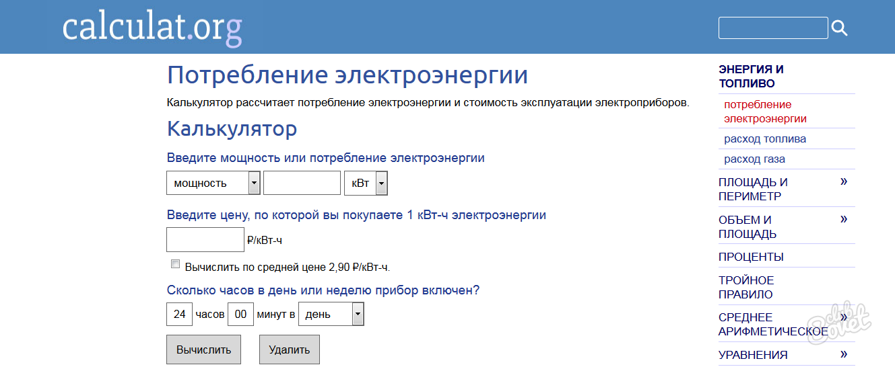Expand the Площадь и периметр section arrow
Viewport: 895px width, 369px height.
click(844, 181)
